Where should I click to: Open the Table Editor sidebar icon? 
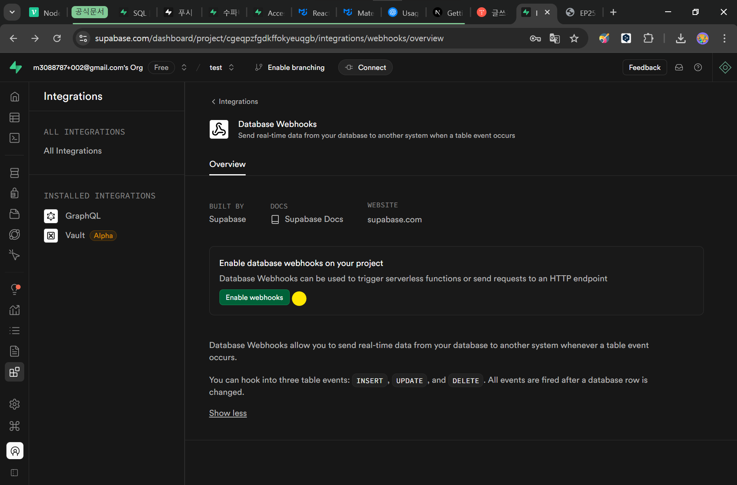(x=15, y=118)
